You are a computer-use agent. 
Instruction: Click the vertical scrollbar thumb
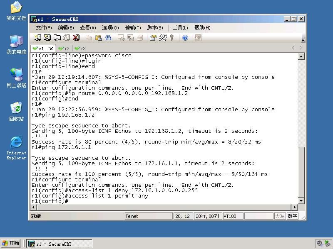pos(301,172)
